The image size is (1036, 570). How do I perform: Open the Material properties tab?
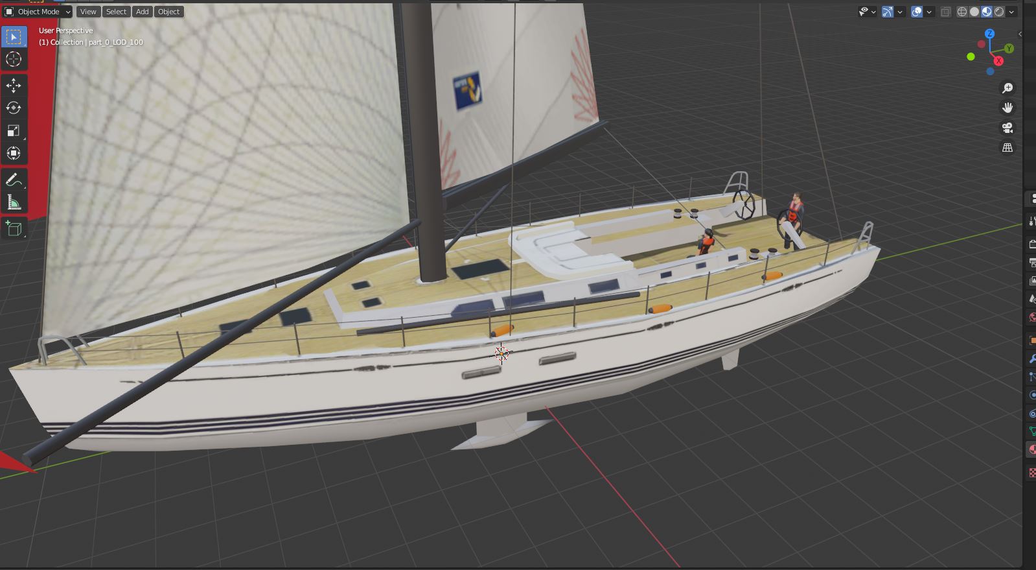tap(1031, 449)
